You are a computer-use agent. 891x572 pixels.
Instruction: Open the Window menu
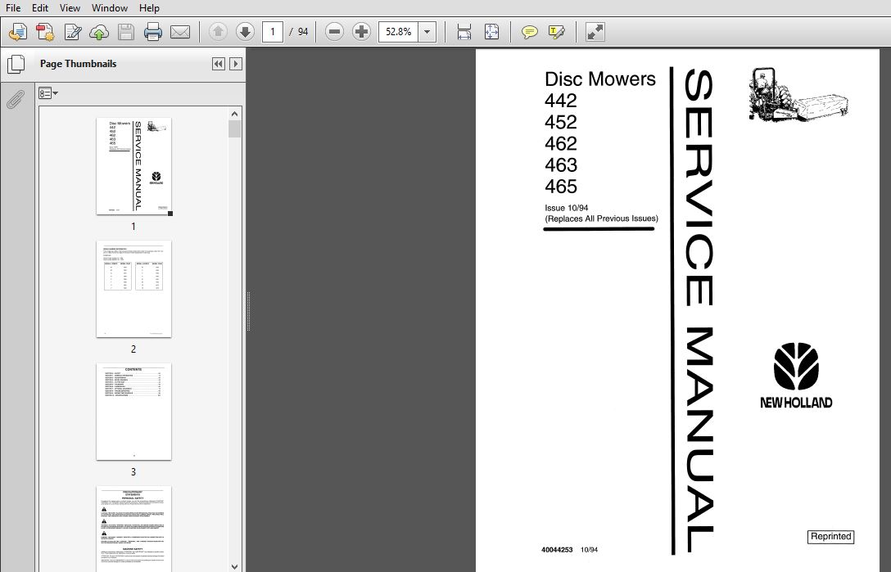pyautogui.click(x=110, y=8)
